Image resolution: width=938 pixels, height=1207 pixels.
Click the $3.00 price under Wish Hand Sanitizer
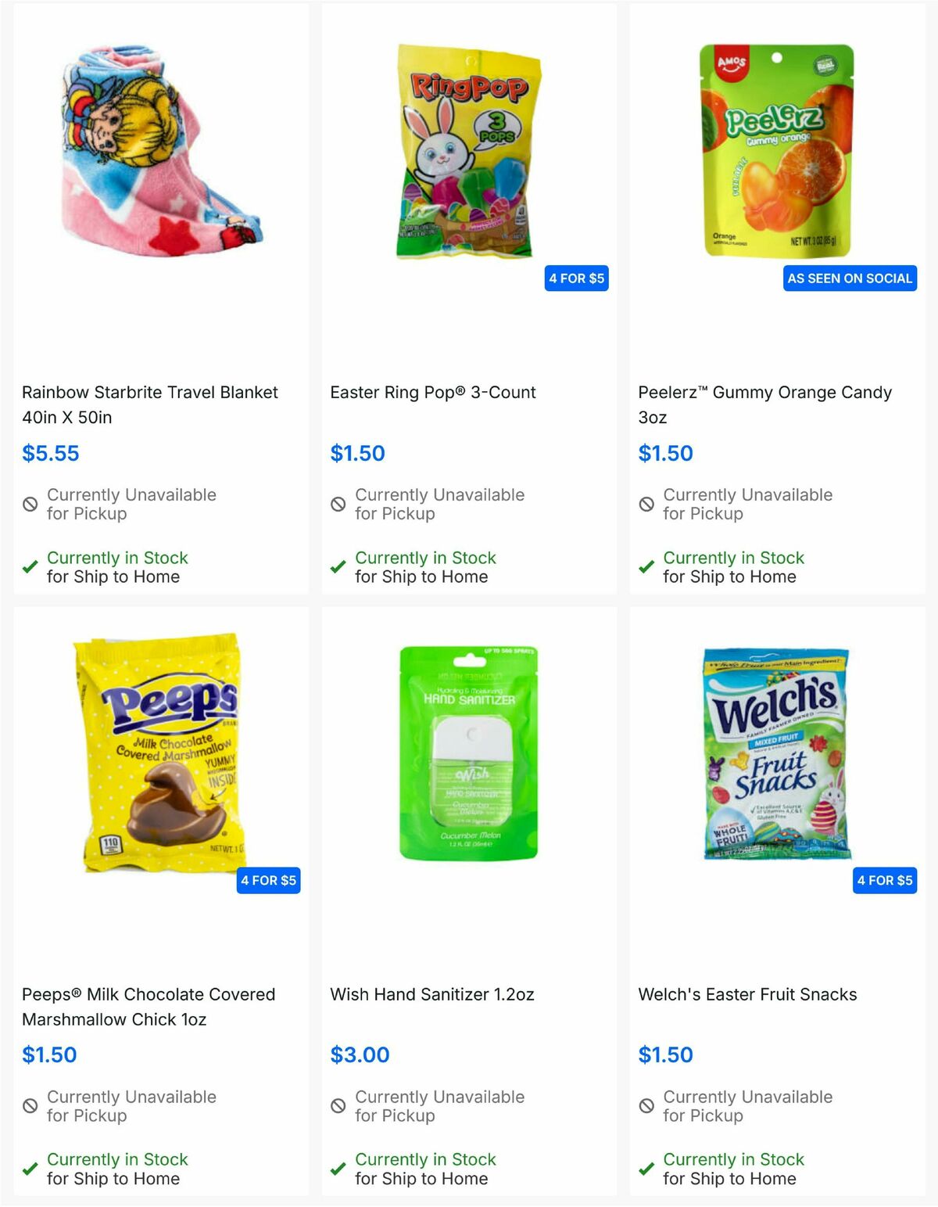(x=359, y=1054)
